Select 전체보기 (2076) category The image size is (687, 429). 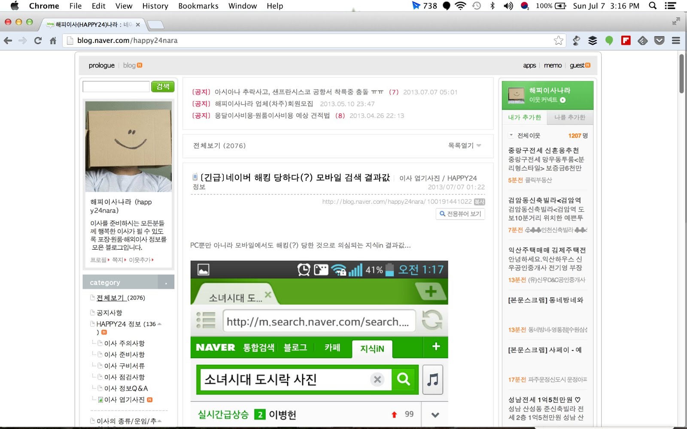coord(121,298)
